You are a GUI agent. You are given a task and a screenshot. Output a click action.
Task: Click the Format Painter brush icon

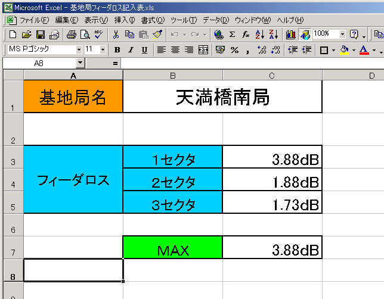157,35
